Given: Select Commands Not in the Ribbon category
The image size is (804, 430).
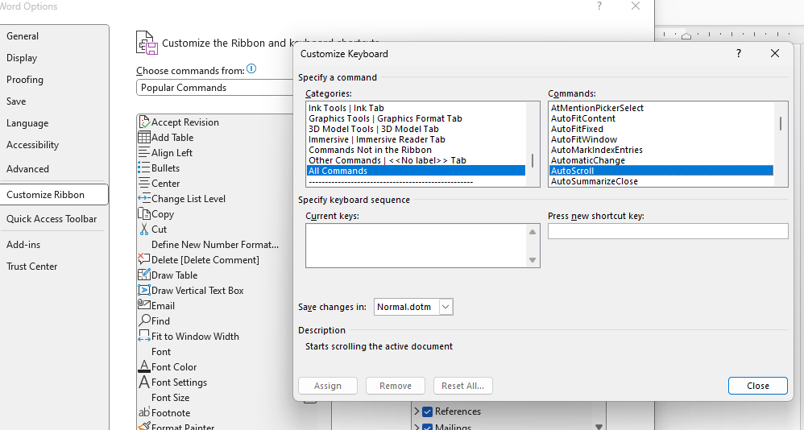Looking at the screenshot, I should [x=416, y=150].
